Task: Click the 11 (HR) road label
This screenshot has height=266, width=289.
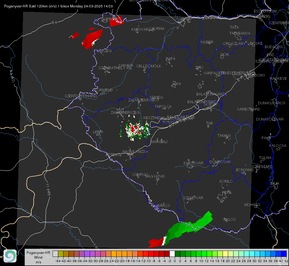Action: (x=48, y=189)
